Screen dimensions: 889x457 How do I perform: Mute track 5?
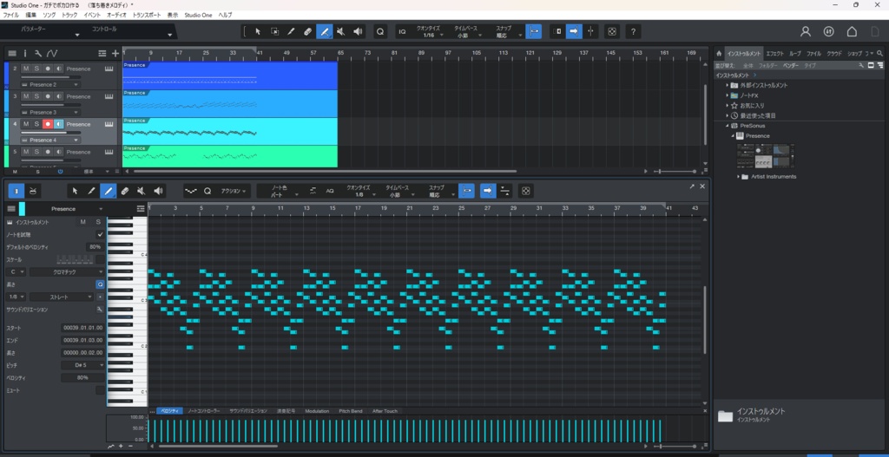pos(26,152)
